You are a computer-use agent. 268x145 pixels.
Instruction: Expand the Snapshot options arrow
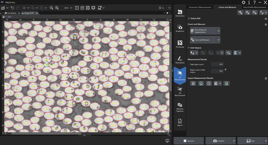click(234, 141)
